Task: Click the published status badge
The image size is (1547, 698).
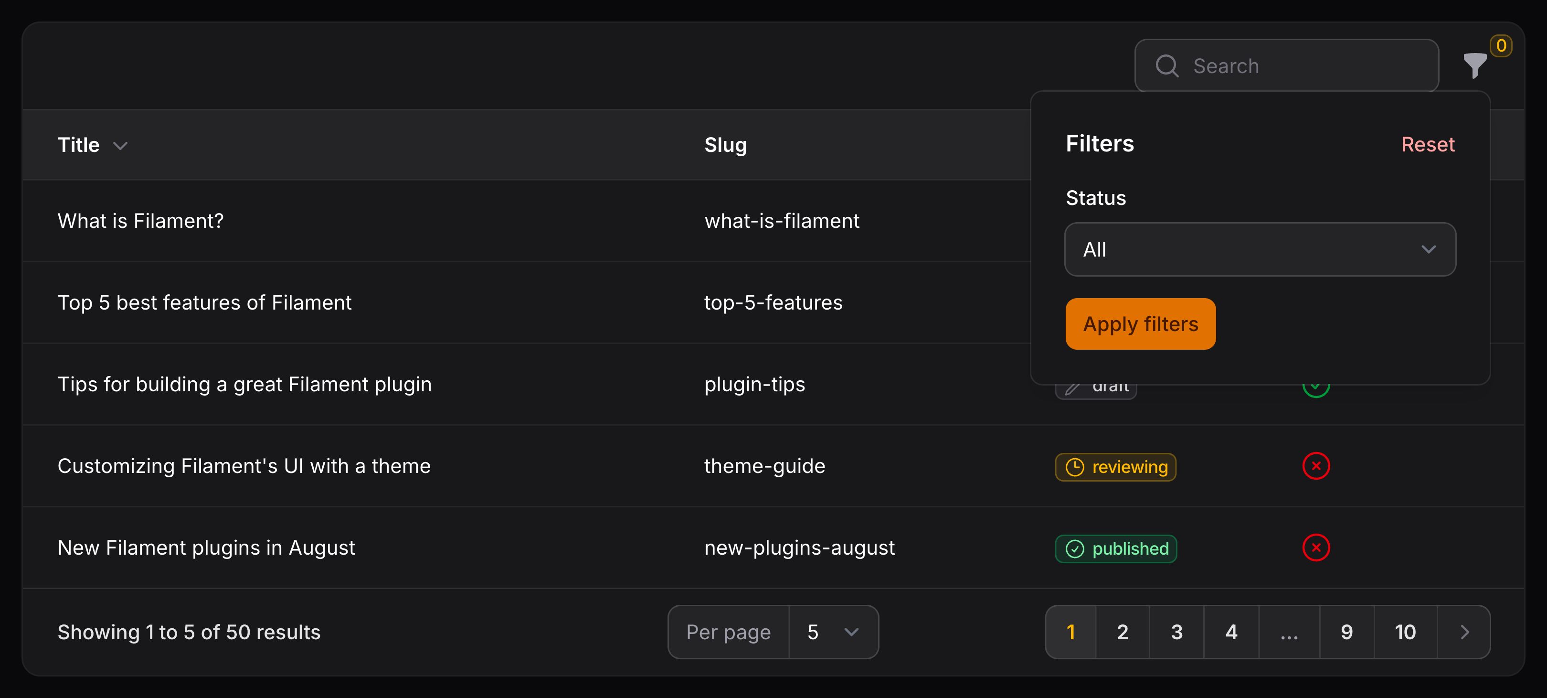Action: (x=1116, y=549)
